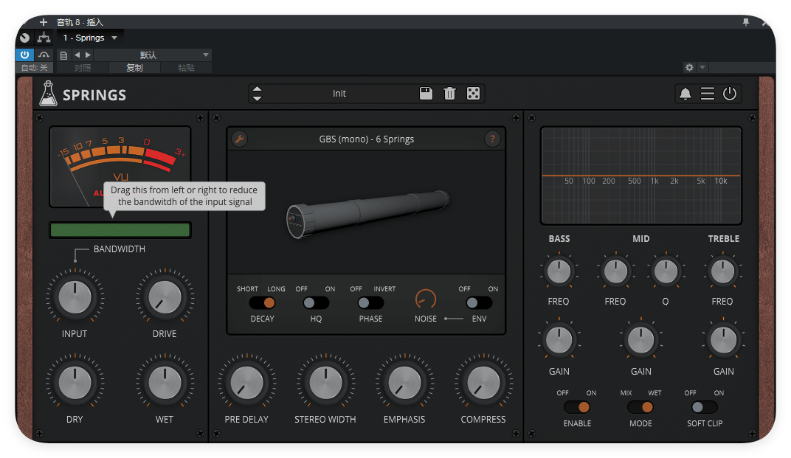Click the WET knob
Image resolution: width=791 pixels, height=458 pixels.
[165, 382]
